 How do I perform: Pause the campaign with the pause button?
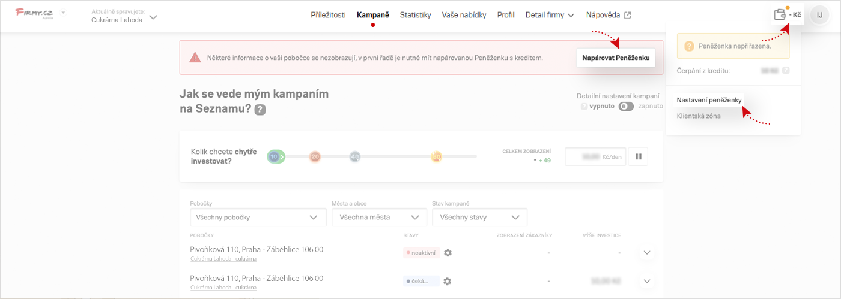click(x=638, y=157)
